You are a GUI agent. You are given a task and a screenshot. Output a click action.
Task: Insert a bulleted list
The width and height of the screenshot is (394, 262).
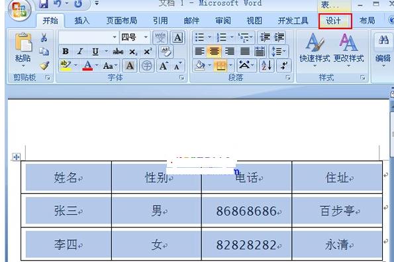(x=199, y=38)
